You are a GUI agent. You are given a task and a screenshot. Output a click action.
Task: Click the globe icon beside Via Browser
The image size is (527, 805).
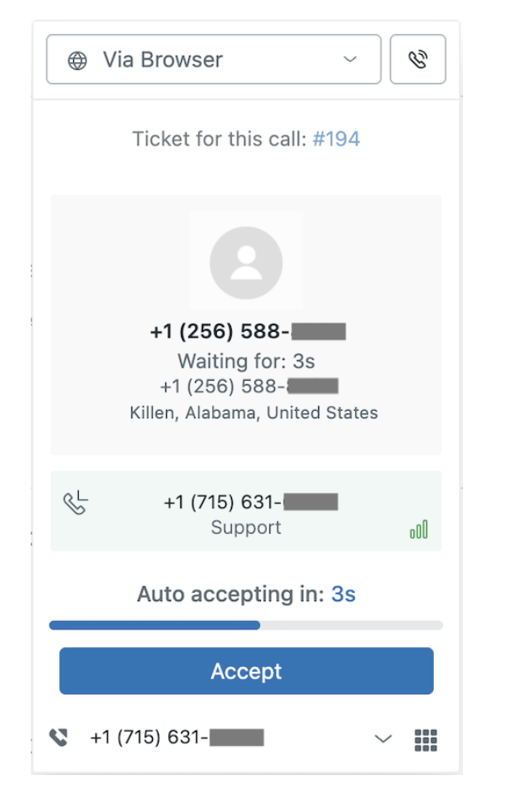coord(77,61)
